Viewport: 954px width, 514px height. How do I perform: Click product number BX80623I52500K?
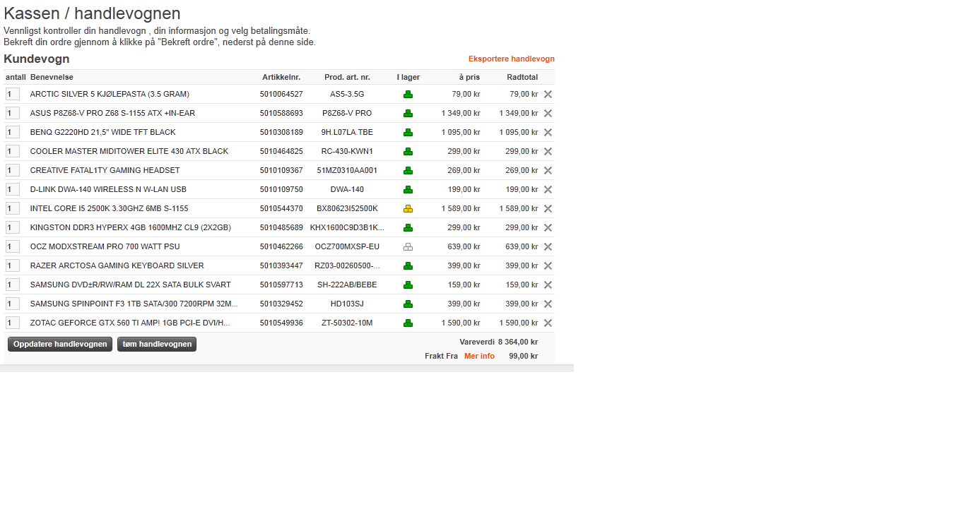(347, 208)
